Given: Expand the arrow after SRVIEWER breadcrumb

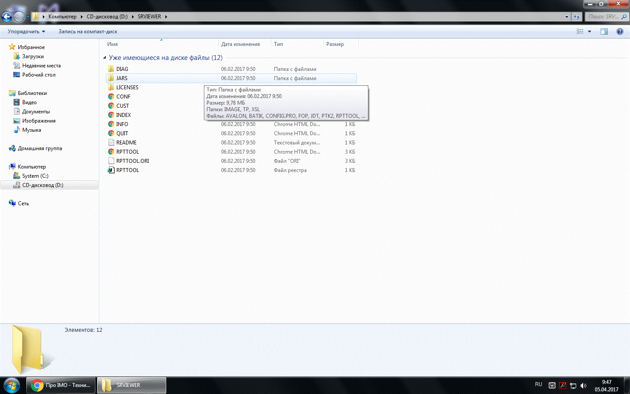Looking at the screenshot, I should pyautogui.click(x=166, y=17).
